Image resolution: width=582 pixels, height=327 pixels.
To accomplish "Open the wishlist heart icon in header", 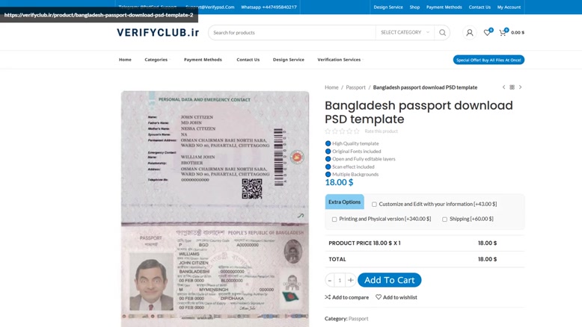I will [487, 32].
